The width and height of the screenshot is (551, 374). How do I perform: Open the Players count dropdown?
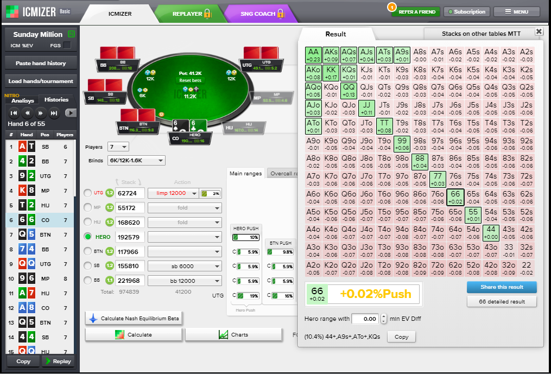(119, 147)
